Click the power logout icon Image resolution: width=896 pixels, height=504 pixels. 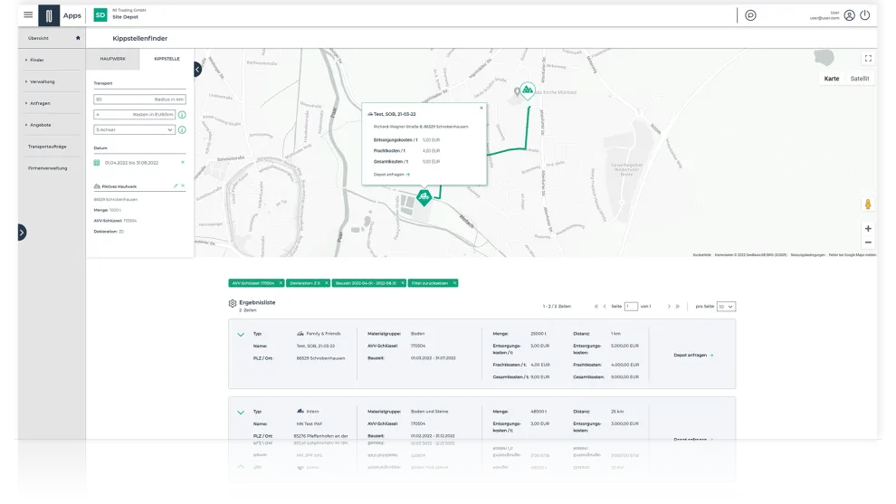click(x=865, y=15)
